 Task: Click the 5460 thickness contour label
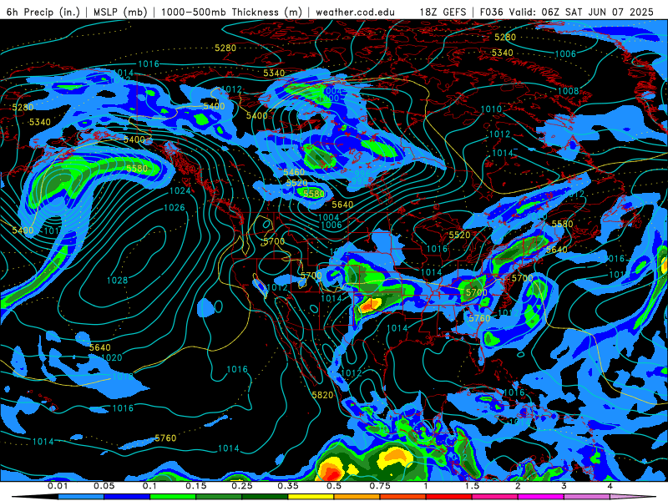[x=294, y=172]
